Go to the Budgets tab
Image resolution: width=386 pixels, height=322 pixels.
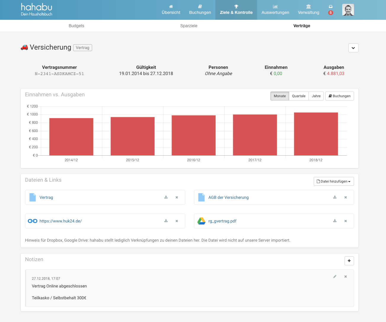[76, 26]
